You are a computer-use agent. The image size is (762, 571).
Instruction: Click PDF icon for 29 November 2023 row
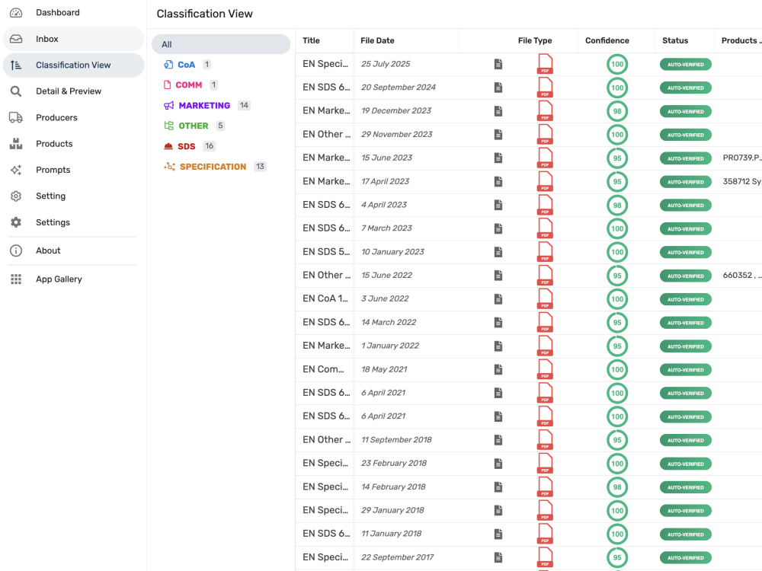point(545,135)
